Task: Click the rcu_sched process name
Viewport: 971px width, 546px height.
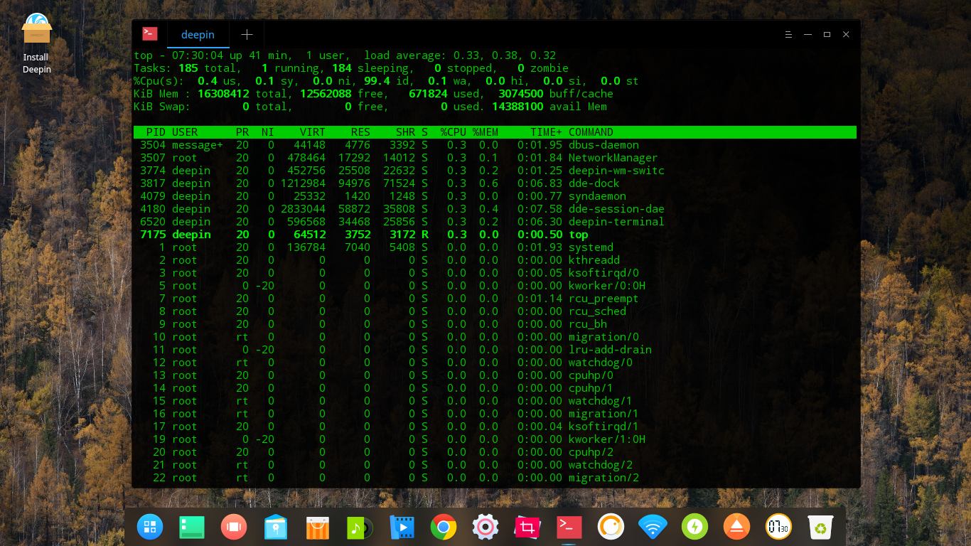Action: pyautogui.click(x=597, y=311)
